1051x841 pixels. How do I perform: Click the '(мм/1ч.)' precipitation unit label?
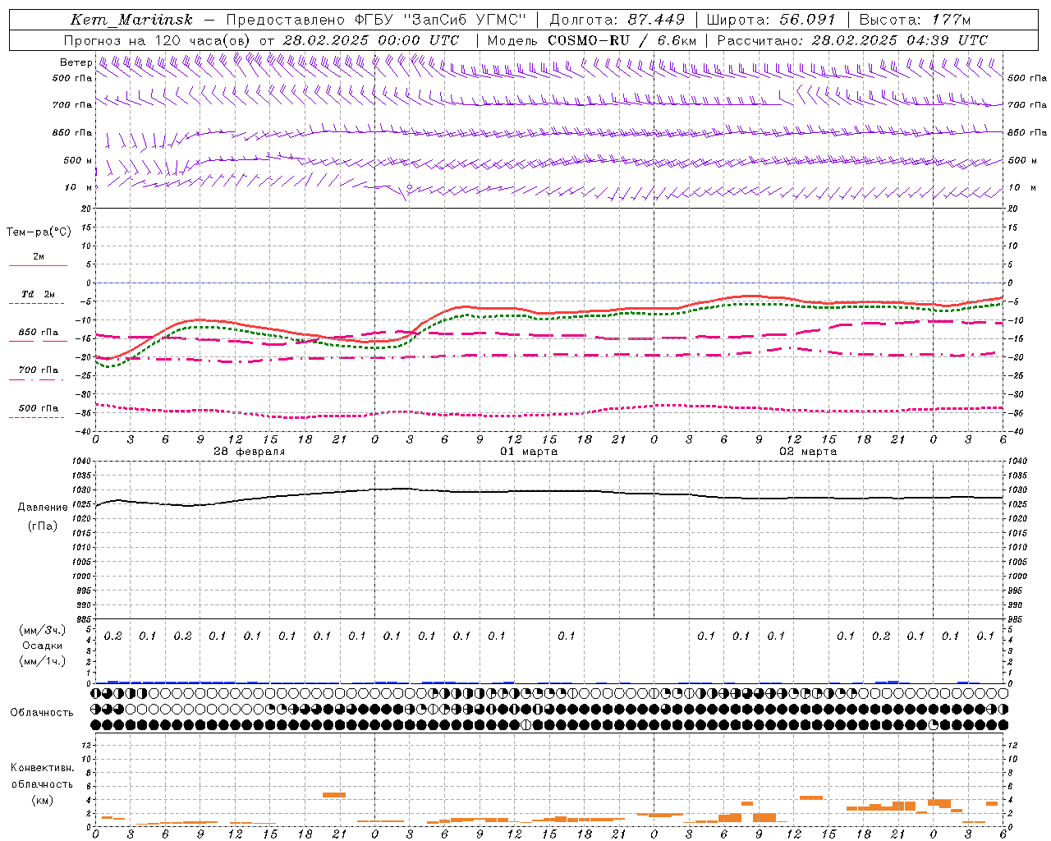coord(43,661)
